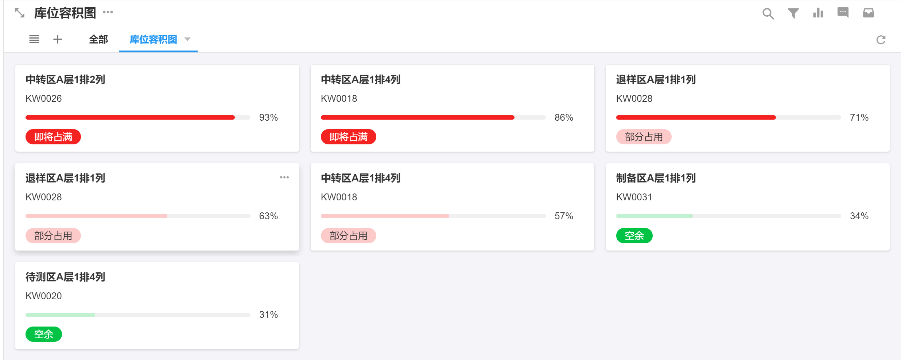
Task: Open the three-dot menu on 63% card
Action: (284, 177)
